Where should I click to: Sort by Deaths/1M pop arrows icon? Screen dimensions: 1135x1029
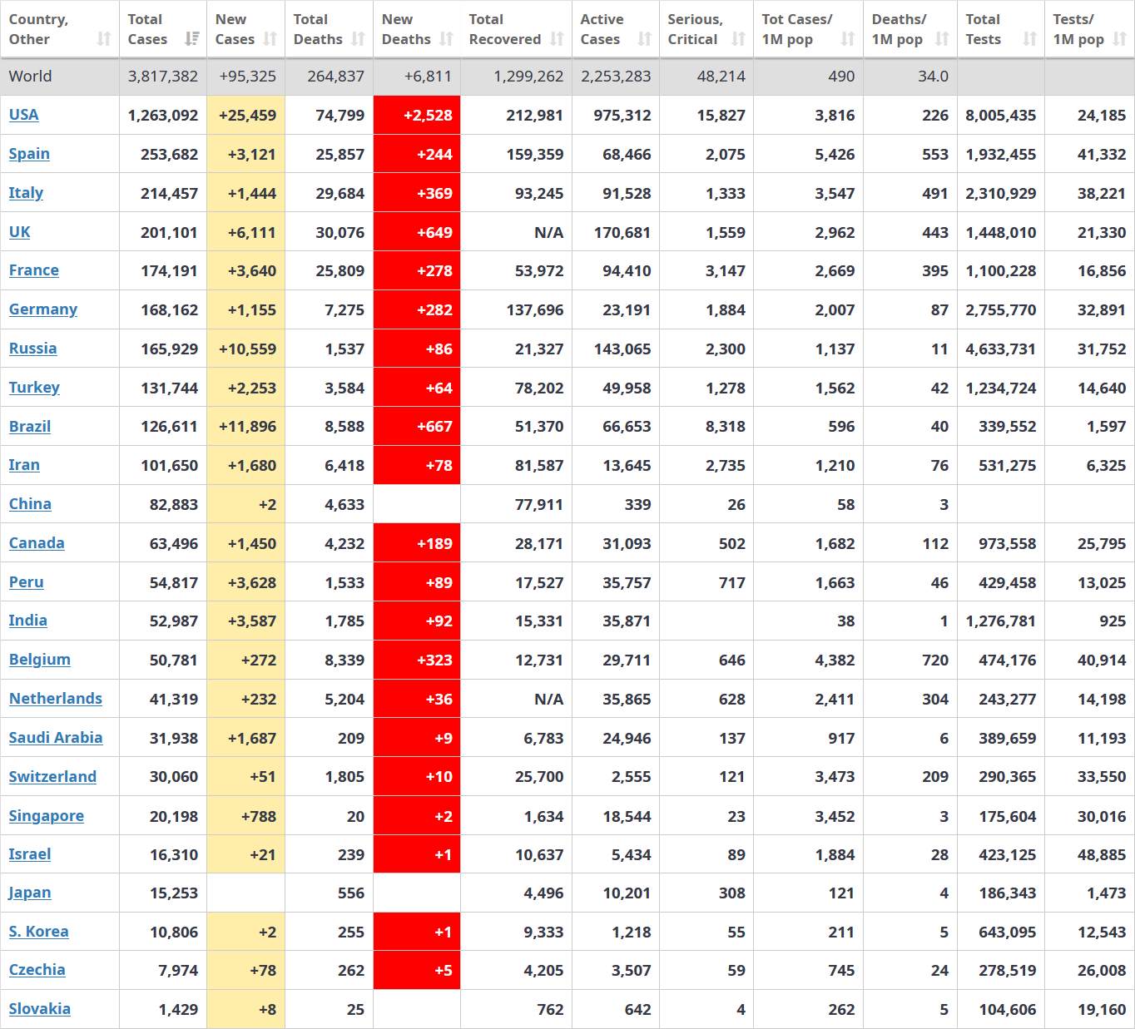point(942,39)
